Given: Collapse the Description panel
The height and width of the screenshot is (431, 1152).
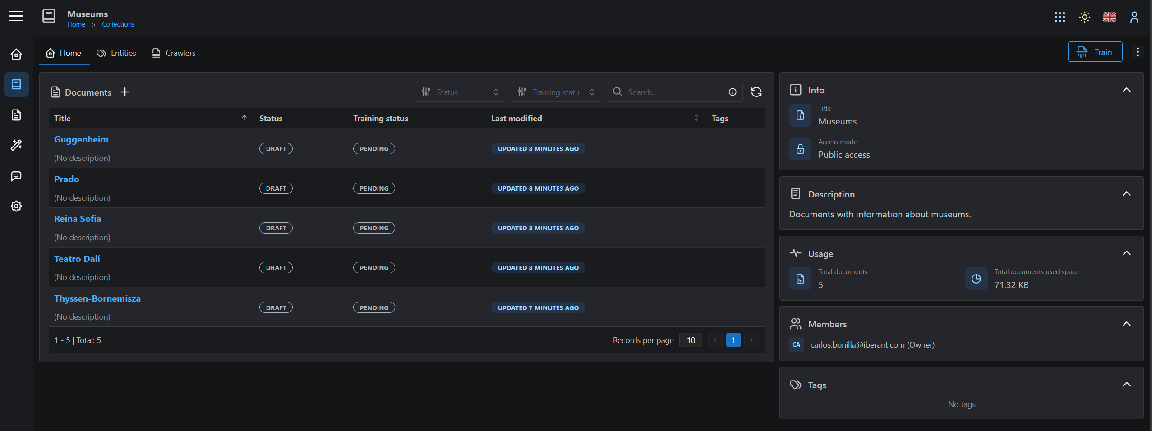Looking at the screenshot, I should (1126, 193).
